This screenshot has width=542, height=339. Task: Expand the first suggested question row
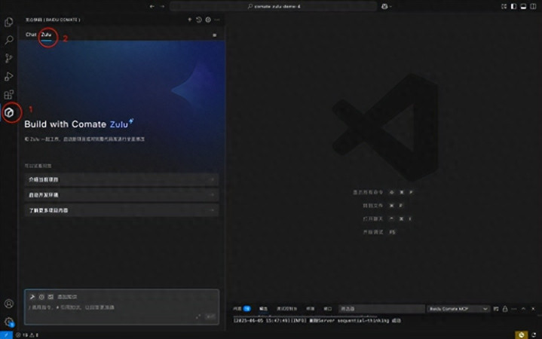(121, 180)
